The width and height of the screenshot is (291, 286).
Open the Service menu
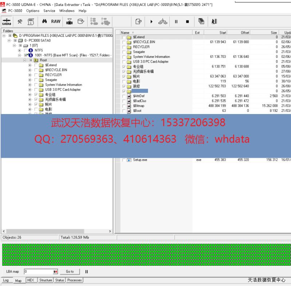pos(49,11)
